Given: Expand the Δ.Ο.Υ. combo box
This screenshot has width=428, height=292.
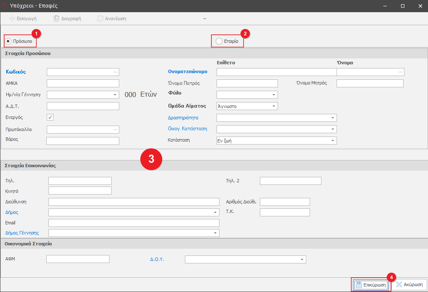Looking at the screenshot, I should (302, 260).
